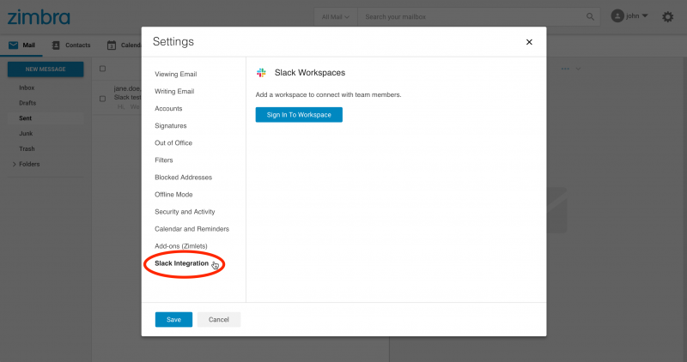Select Offline Mode settings
687x362 pixels.
[x=173, y=195]
